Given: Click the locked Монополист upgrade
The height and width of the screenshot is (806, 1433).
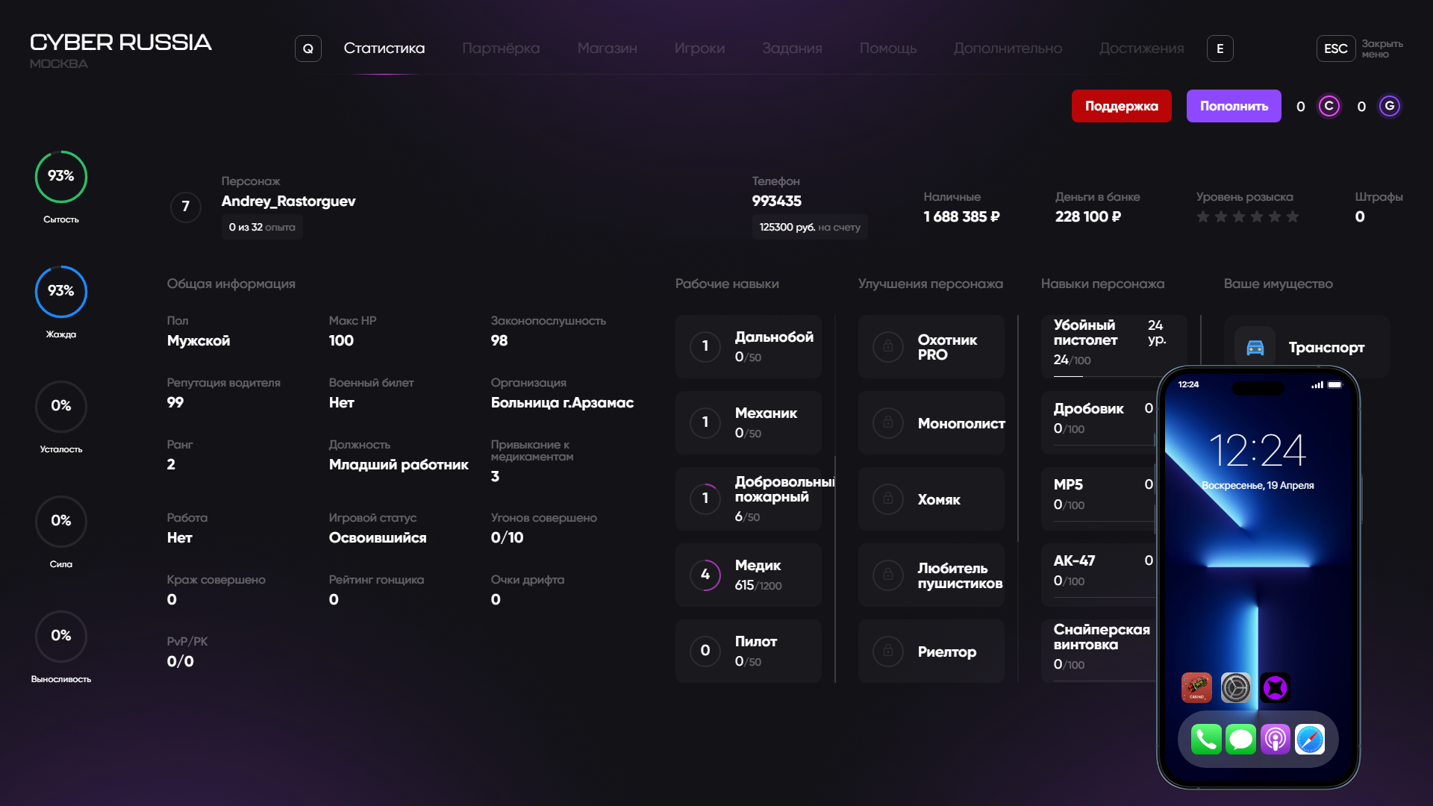Looking at the screenshot, I should point(931,423).
